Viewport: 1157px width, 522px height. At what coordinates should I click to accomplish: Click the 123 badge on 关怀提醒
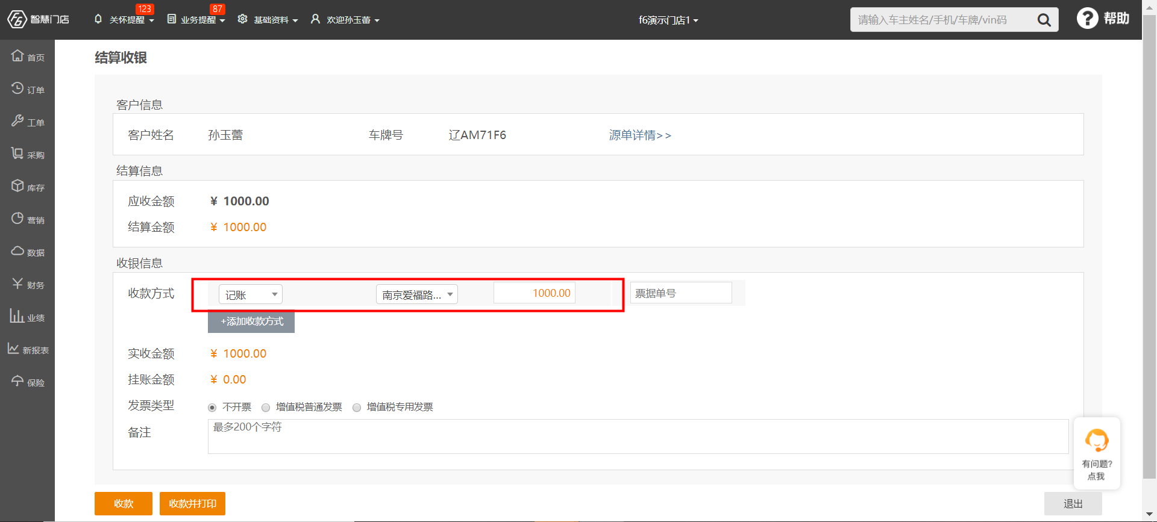click(x=145, y=9)
